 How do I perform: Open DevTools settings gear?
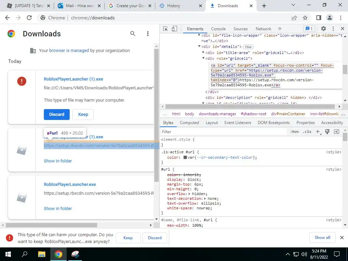324,29
